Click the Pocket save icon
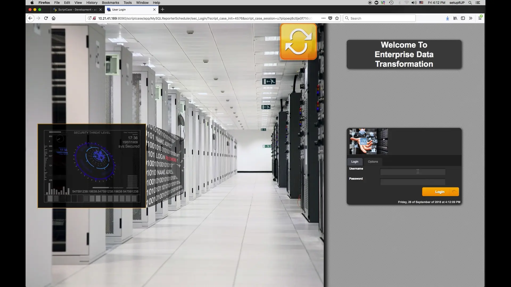This screenshot has height=287, width=511. [330, 18]
